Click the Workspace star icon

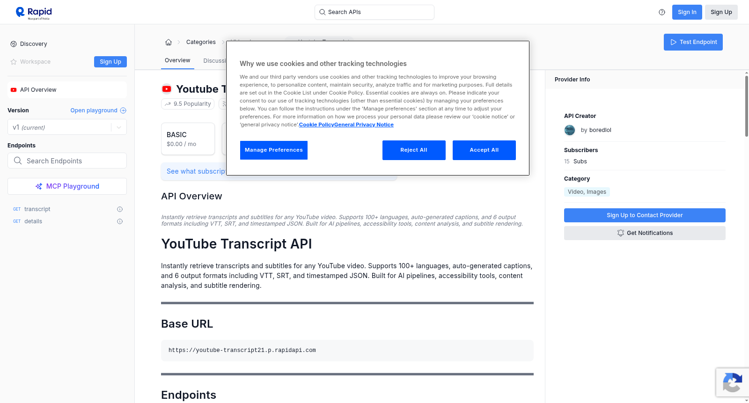point(14,62)
